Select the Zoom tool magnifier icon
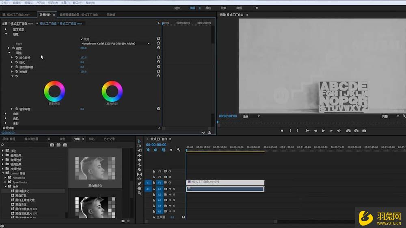Viewport: 406px width, 228px height. [140, 193]
